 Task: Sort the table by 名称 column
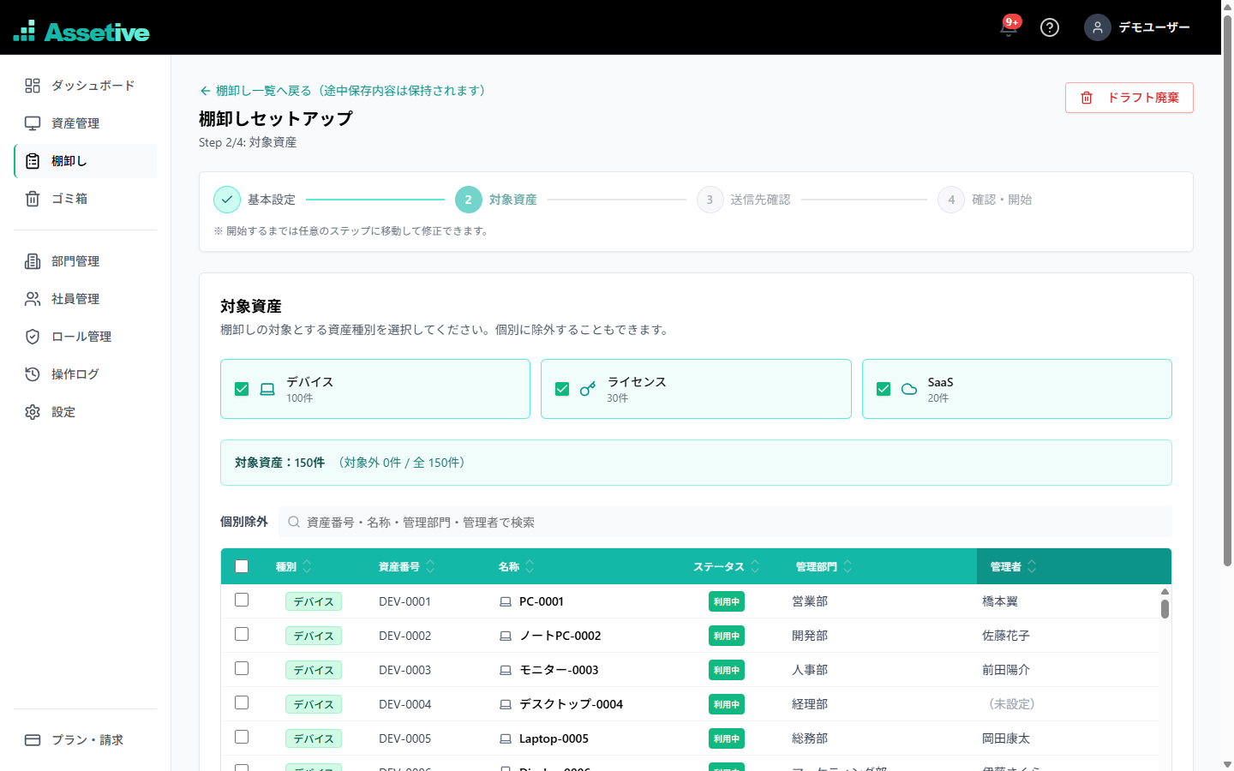click(517, 566)
